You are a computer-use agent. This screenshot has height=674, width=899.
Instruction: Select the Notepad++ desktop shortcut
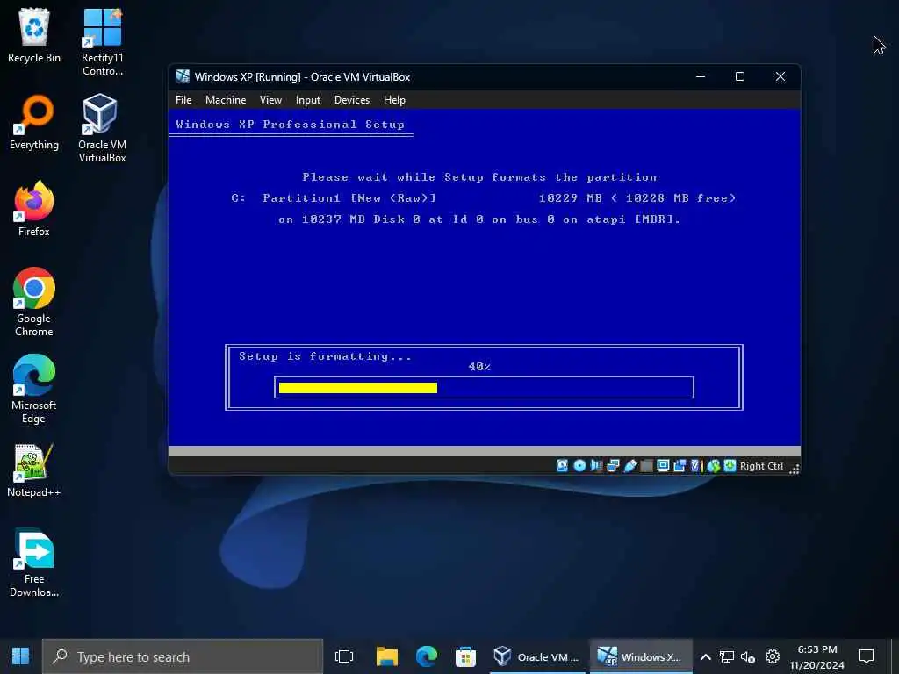(34, 470)
